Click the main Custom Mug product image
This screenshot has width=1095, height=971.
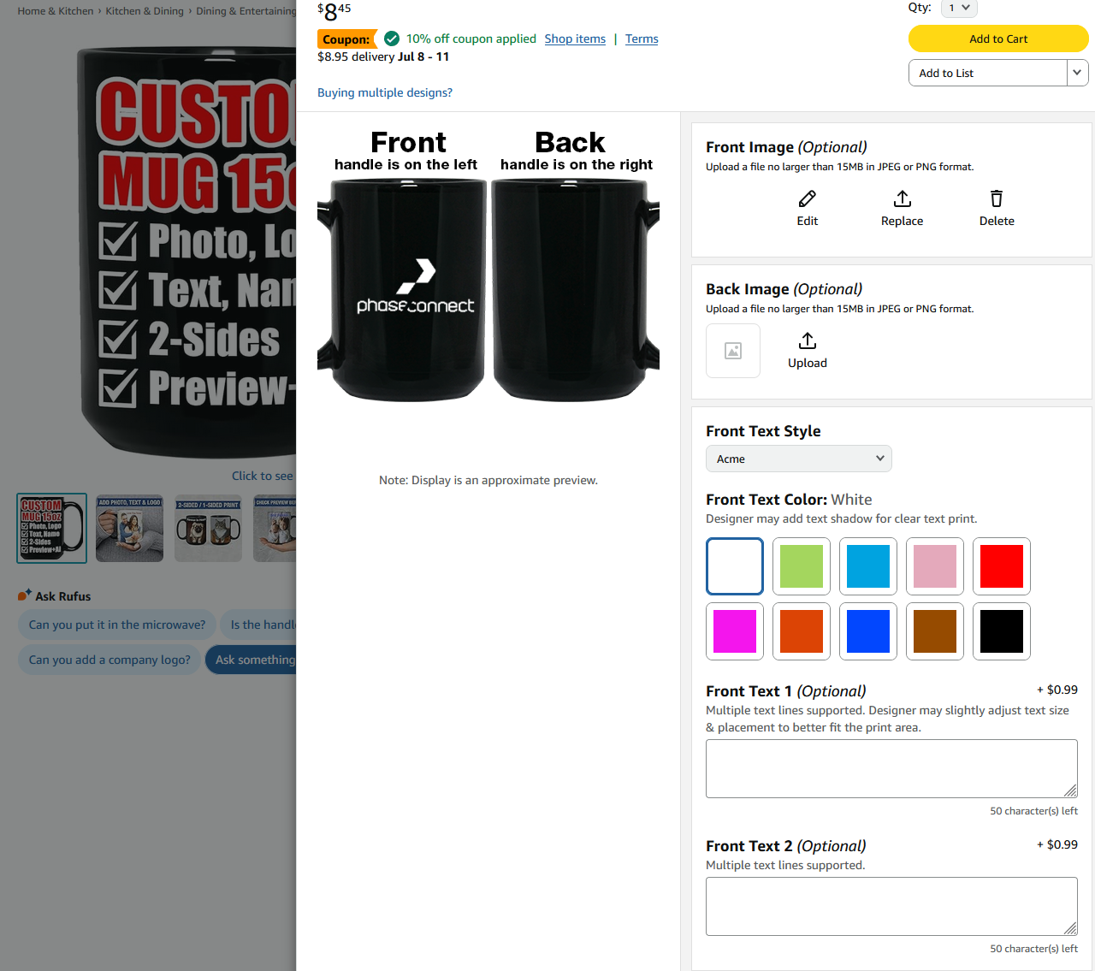point(186,252)
